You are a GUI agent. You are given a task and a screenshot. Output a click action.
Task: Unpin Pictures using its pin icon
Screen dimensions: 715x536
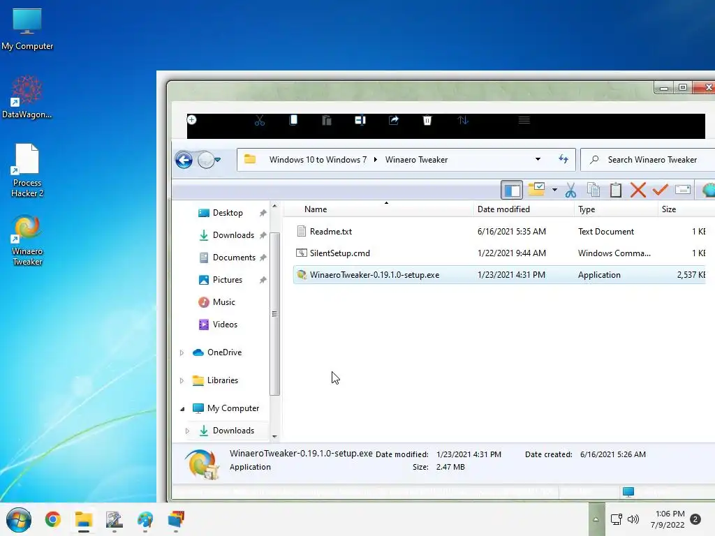(263, 280)
